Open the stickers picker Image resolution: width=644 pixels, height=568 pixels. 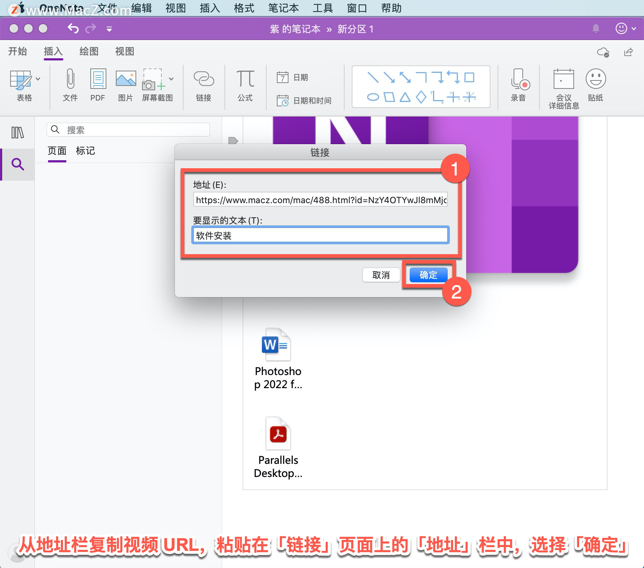point(596,85)
